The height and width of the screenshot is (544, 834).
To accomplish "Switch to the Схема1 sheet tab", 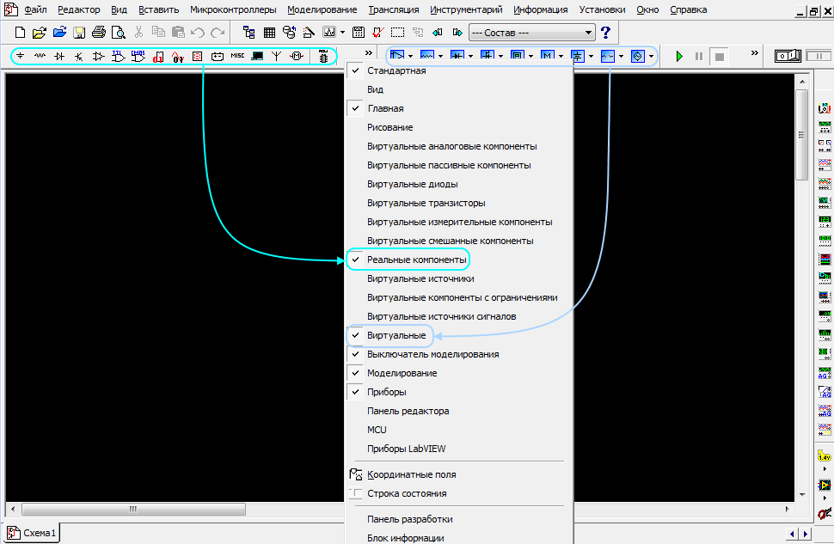I will [x=33, y=534].
